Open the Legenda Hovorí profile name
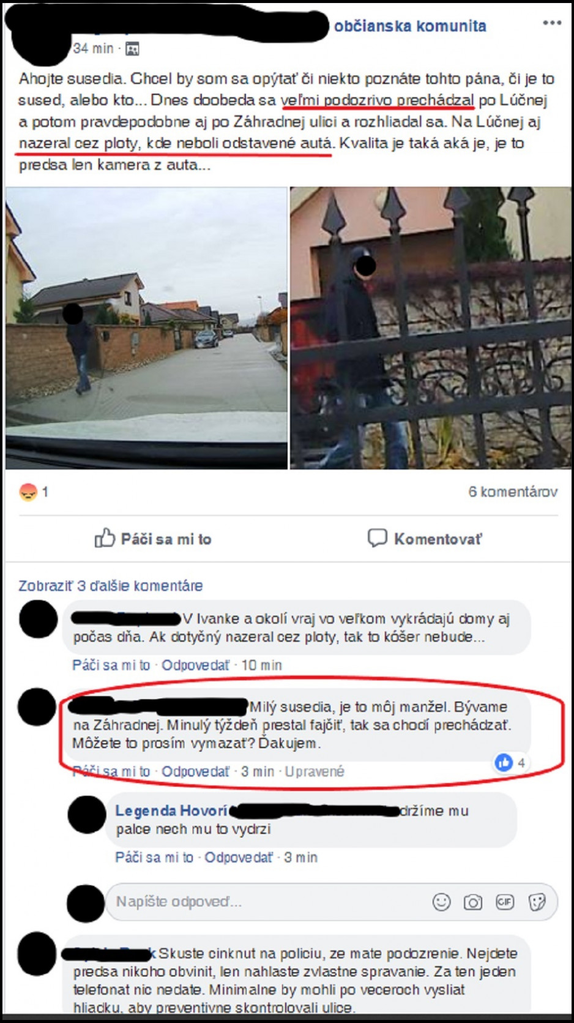Screen dimensions: 574x1023 tap(171, 811)
